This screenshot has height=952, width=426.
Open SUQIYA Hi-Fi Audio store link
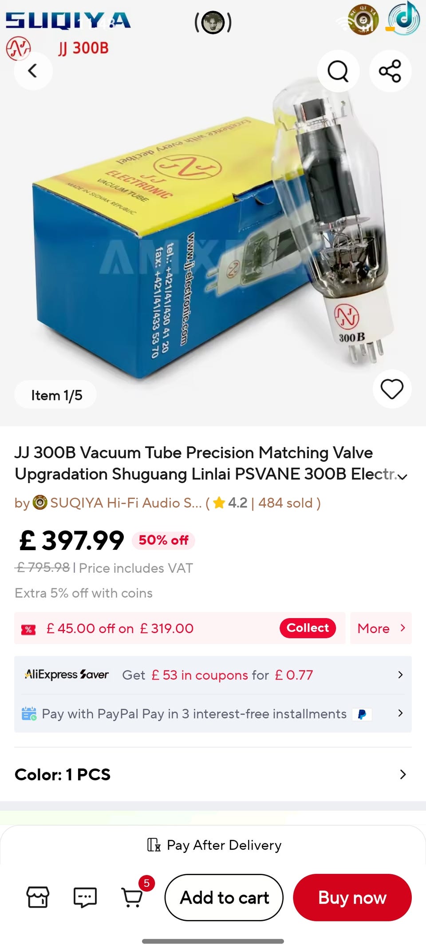tap(126, 503)
